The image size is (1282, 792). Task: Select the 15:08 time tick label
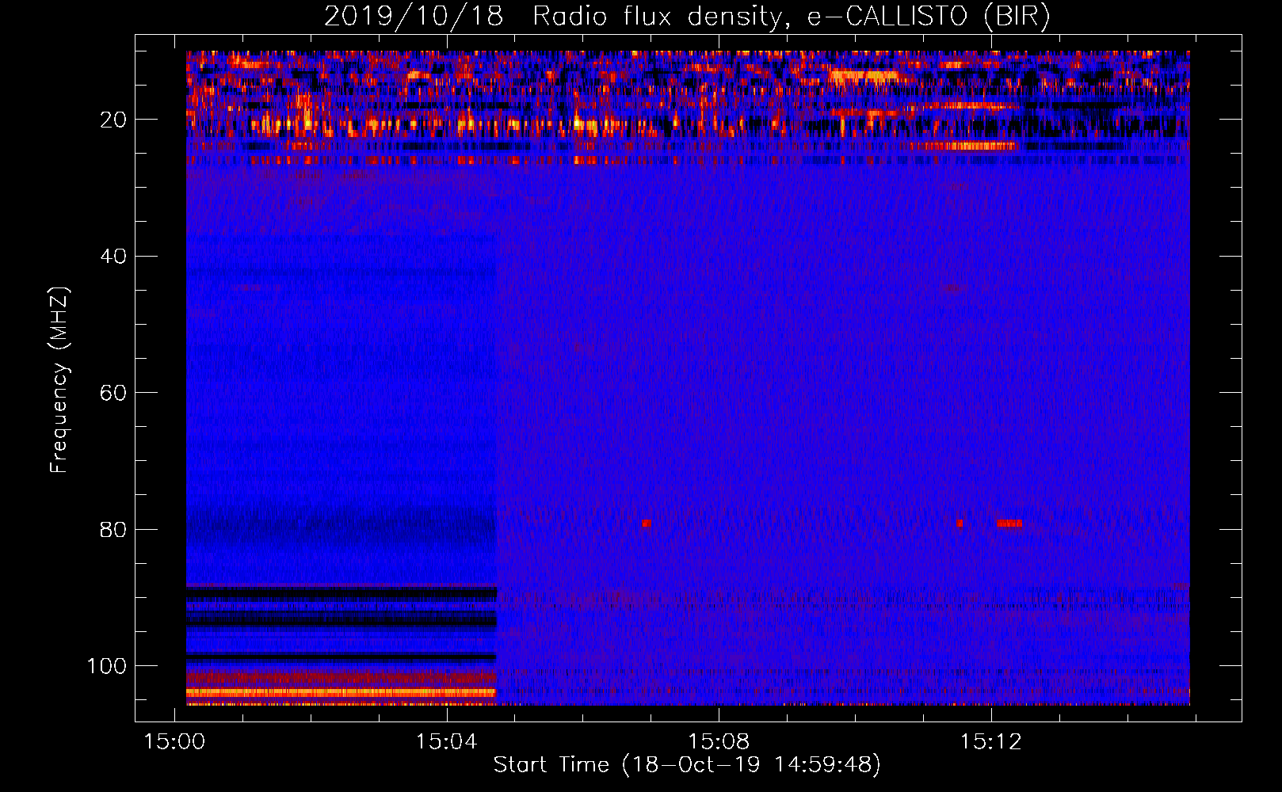[719, 742]
